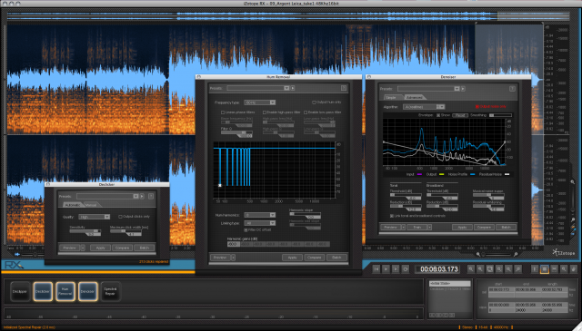The height and width of the screenshot is (331, 582).
Task: Click the help question mark in Declicker
Action: 151,196
